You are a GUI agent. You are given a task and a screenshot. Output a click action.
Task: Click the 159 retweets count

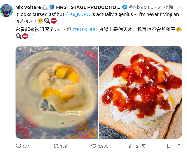(x=64, y=146)
